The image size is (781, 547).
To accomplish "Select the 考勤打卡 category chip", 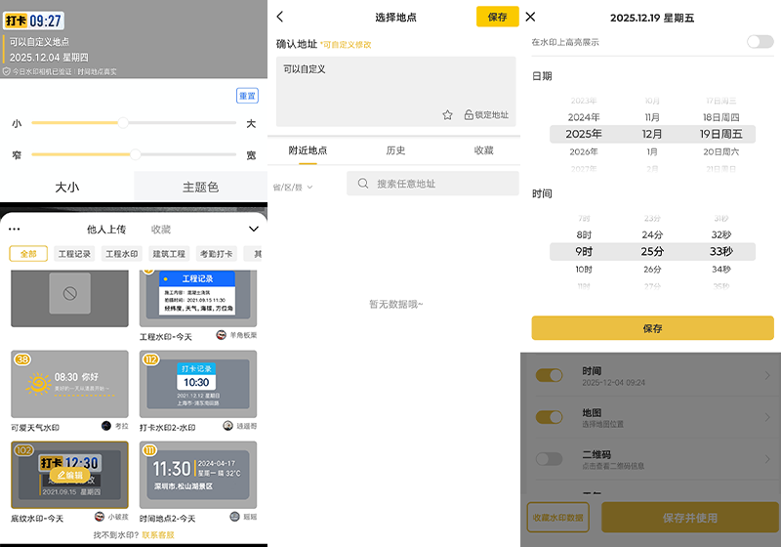I will point(216,254).
